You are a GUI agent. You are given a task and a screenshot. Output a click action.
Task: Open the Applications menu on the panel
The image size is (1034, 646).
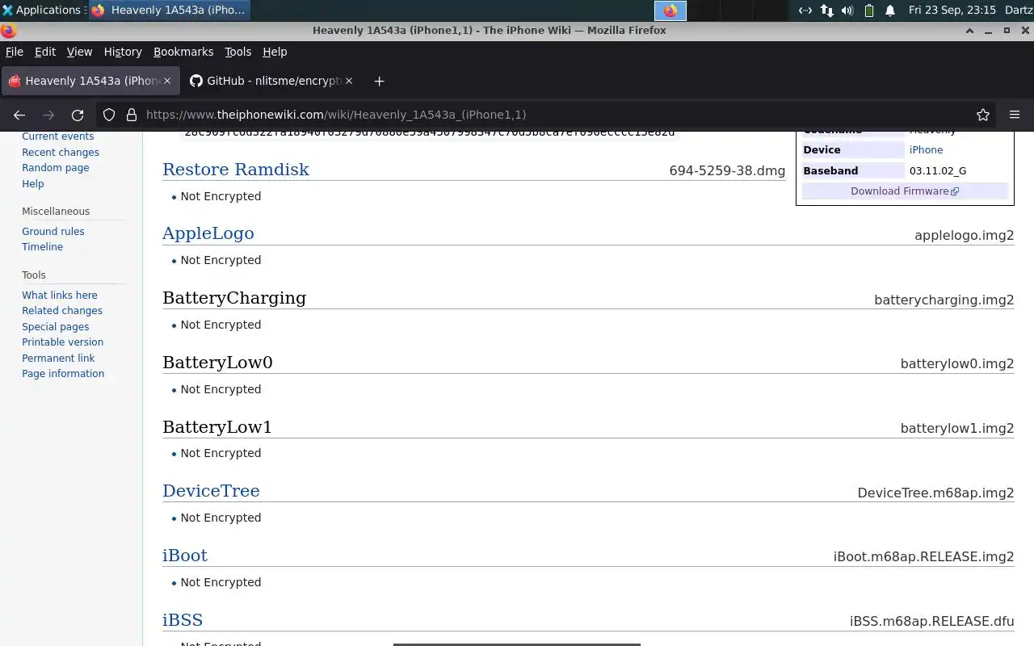point(42,10)
